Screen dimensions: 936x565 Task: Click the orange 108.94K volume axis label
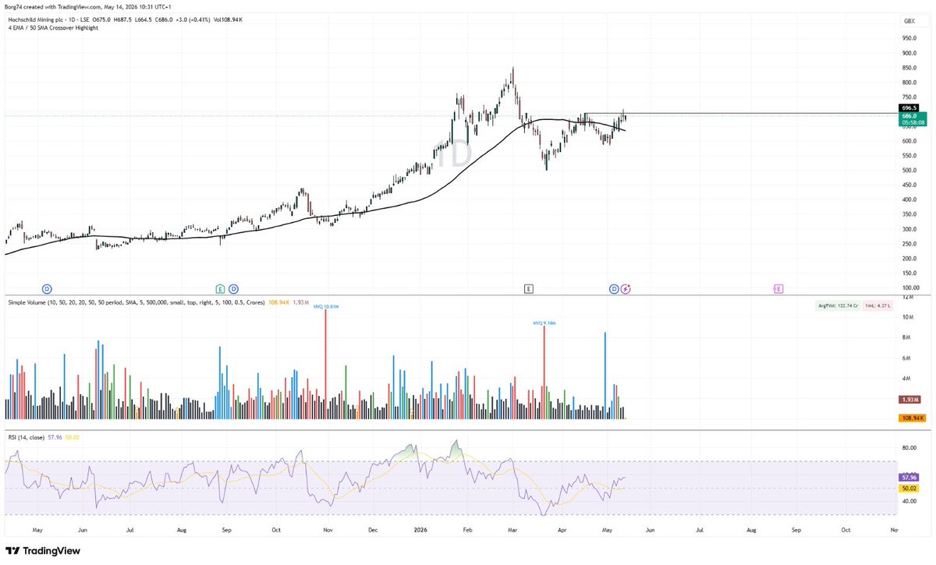pyautogui.click(x=911, y=418)
